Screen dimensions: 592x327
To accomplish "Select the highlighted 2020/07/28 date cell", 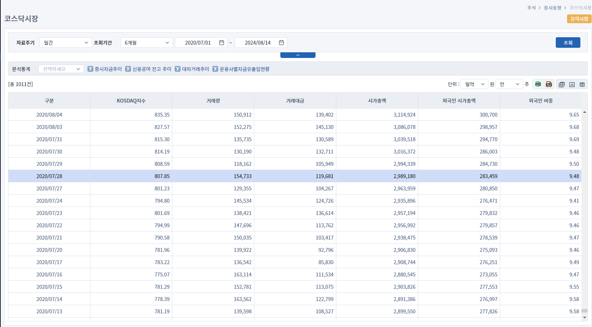I will 49,176.
